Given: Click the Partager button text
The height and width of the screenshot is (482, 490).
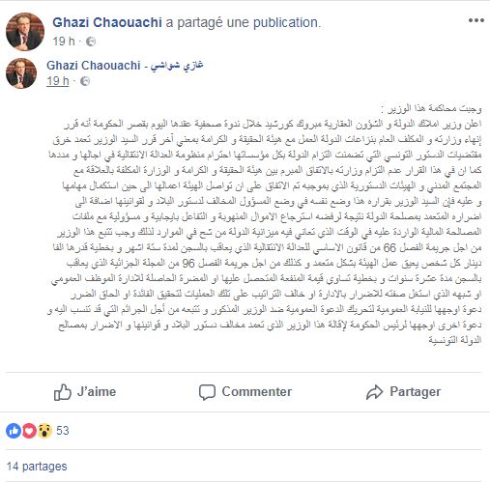Looking at the screenshot, I should pos(416,392).
